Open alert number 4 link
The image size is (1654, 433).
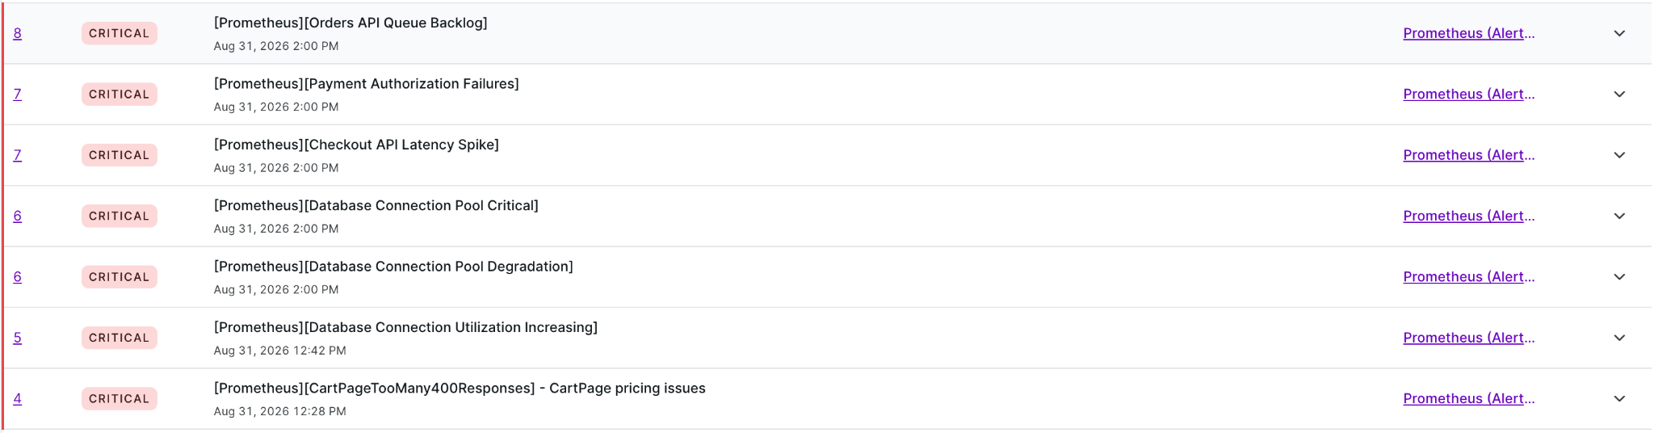coord(18,398)
